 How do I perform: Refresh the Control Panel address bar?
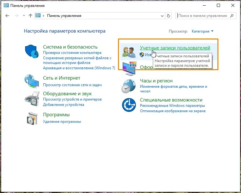(x=169, y=16)
